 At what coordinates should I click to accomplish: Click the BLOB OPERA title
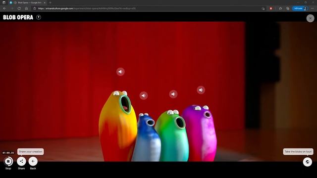[x=18, y=17]
